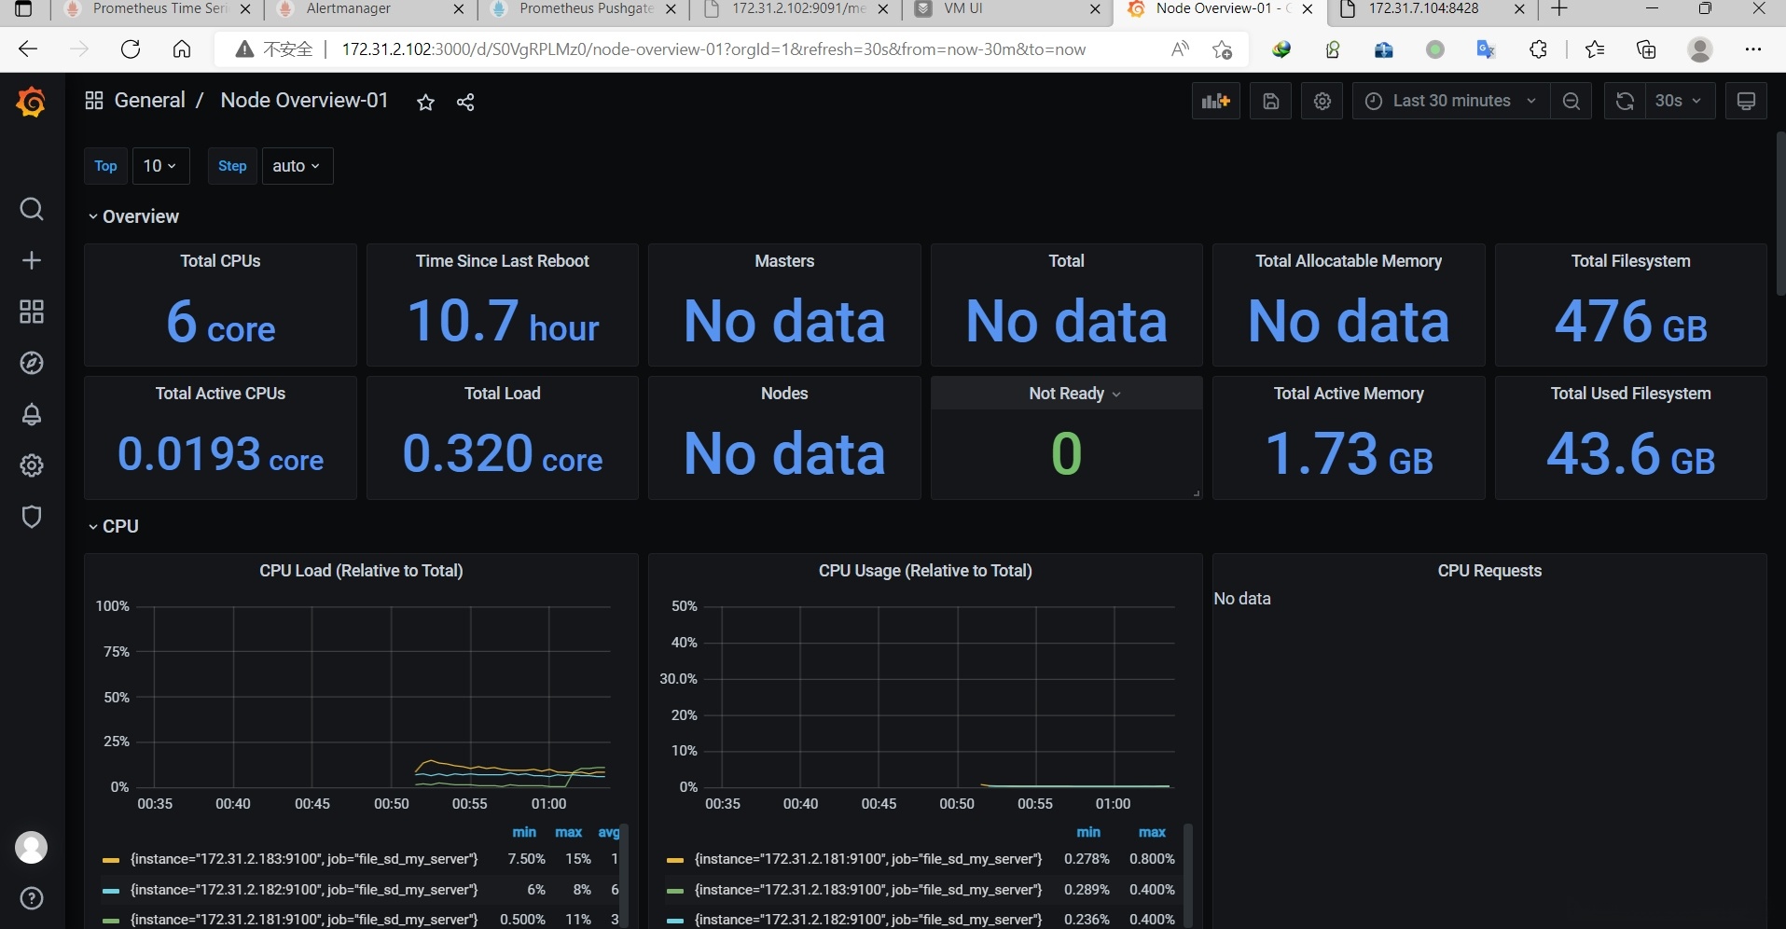Click the browser address bar URL
This screenshot has width=1786, height=929.
(713, 49)
